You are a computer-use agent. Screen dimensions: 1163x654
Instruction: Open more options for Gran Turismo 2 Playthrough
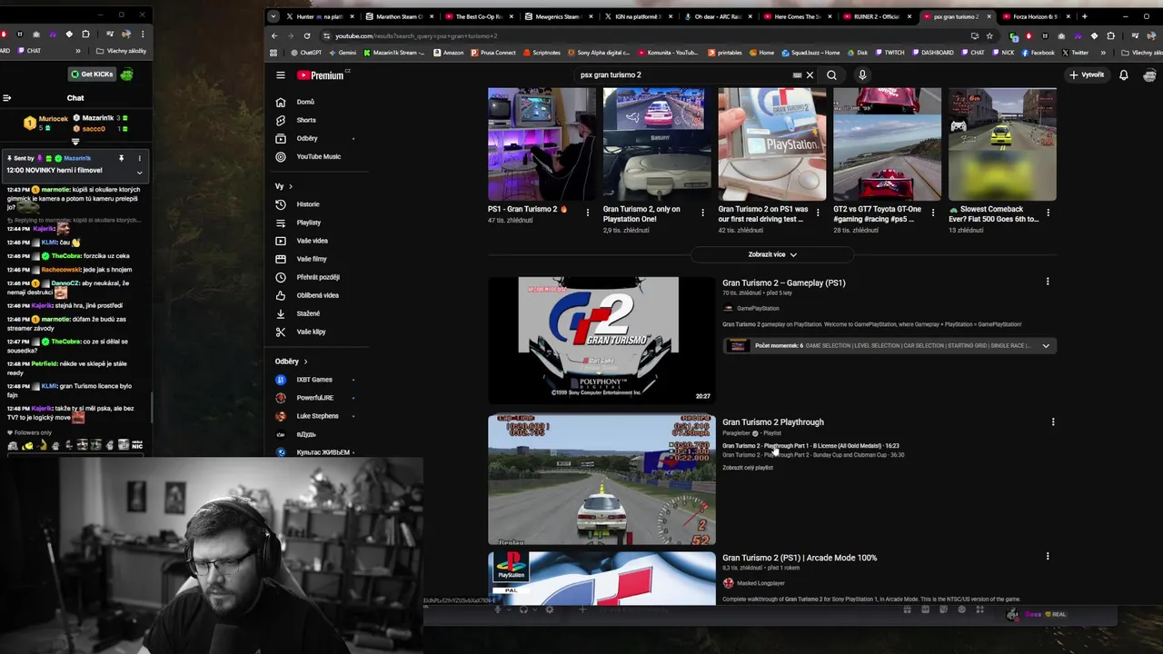click(x=1053, y=421)
